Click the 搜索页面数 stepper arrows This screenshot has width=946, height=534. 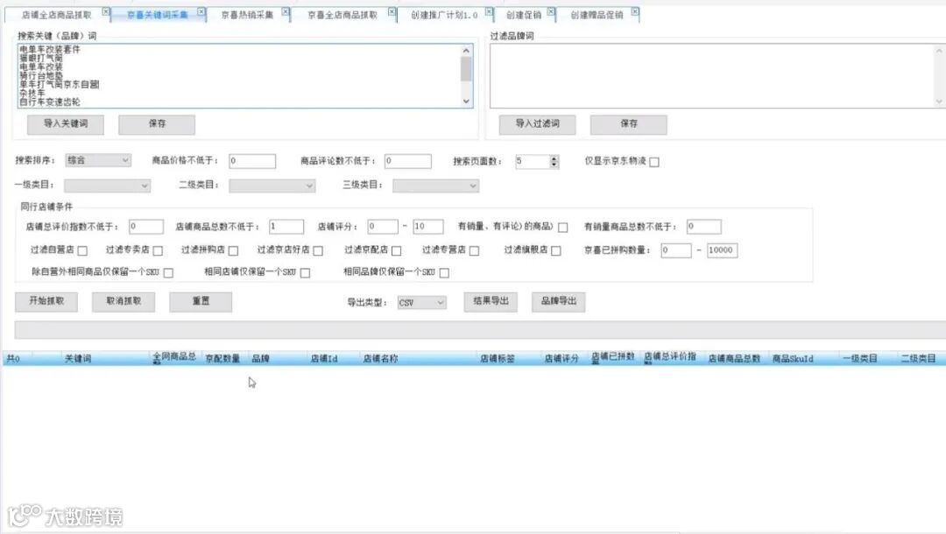554,162
